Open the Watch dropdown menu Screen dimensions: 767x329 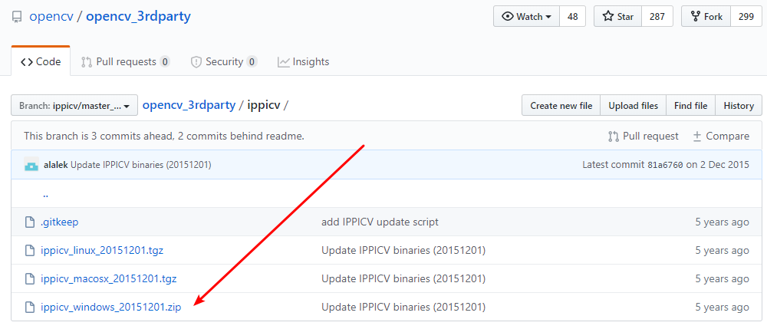[x=526, y=17]
